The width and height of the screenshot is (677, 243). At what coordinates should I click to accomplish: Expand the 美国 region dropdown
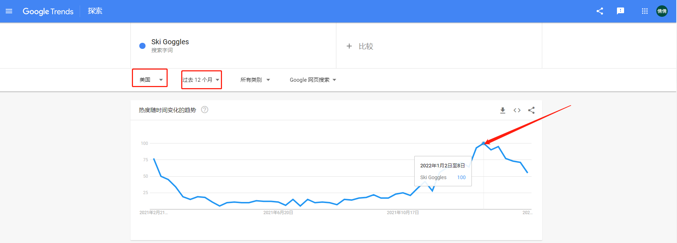[x=150, y=80]
